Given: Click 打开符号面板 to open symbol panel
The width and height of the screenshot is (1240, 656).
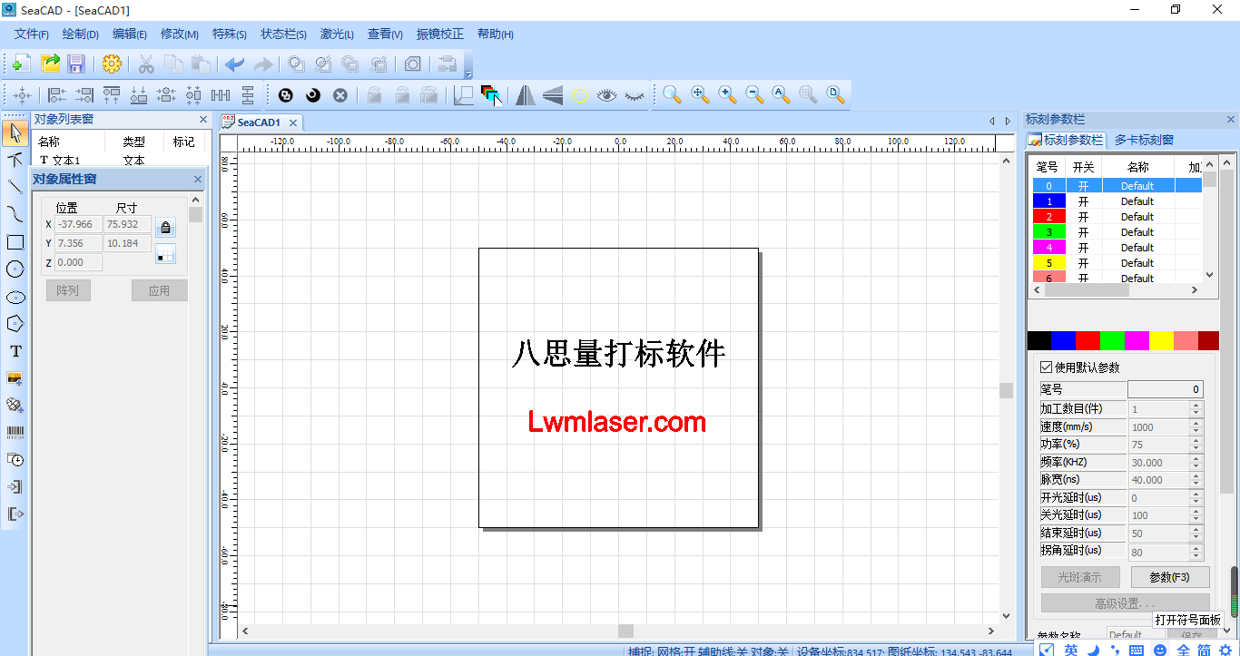Looking at the screenshot, I should [x=1187, y=619].
